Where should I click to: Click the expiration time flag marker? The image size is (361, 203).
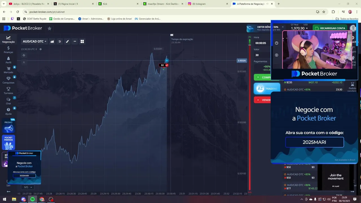[172, 35]
